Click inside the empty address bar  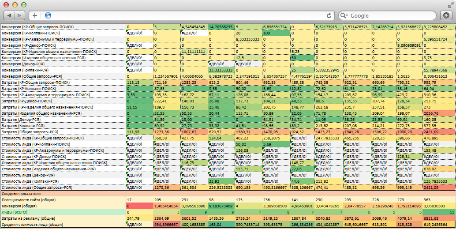click(185, 15)
